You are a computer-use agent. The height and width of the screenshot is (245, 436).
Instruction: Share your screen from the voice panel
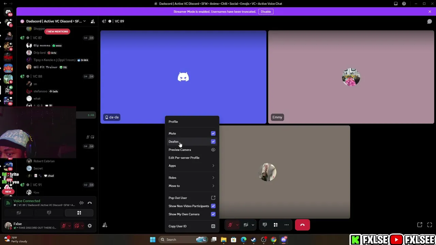click(49, 213)
